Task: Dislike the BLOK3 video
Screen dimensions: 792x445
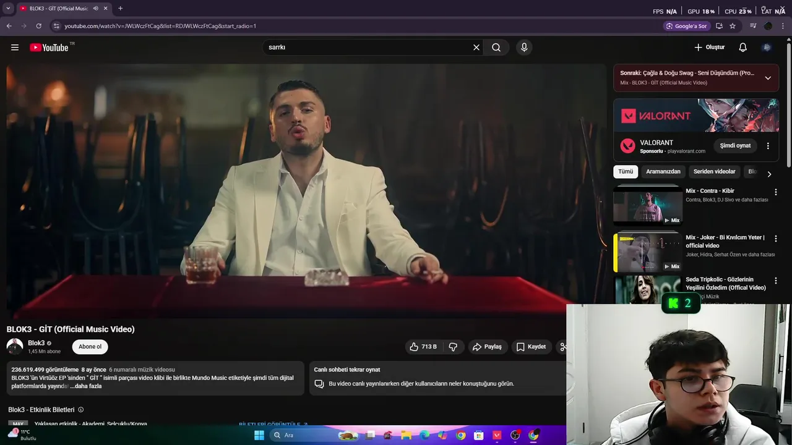Action: coord(453,347)
